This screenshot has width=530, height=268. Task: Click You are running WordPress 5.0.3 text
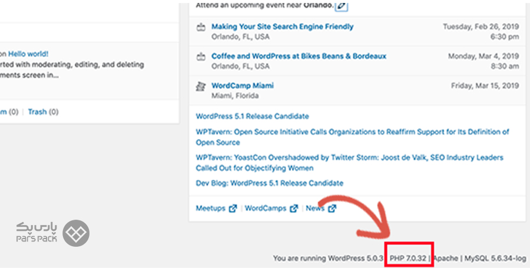(328, 259)
